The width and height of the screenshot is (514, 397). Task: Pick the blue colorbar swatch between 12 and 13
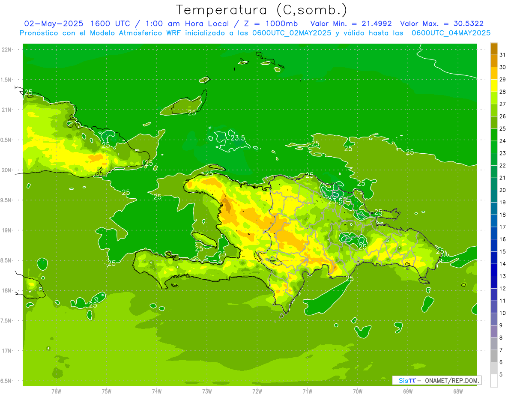click(x=494, y=282)
